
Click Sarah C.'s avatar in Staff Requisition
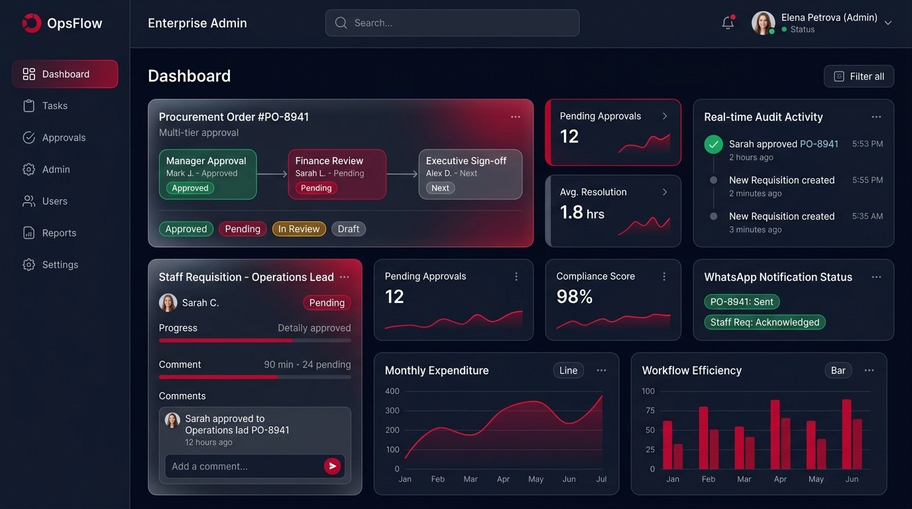pyautogui.click(x=168, y=303)
